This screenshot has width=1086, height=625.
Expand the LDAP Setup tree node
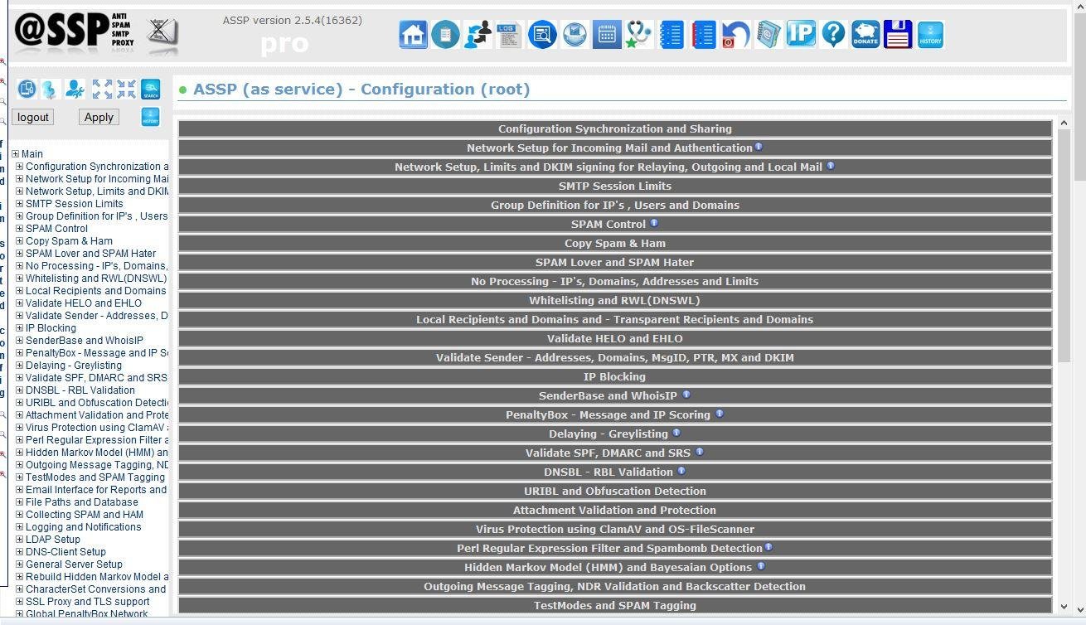(x=19, y=540)
